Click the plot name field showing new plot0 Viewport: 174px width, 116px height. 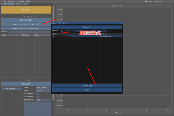point(44,88)
